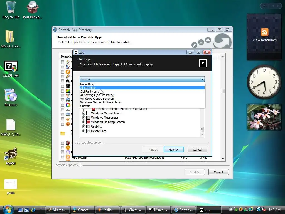Select the MAS_1.7_Pa folder icon on desktop
This screenshot has width=285, height=214.
10,37
